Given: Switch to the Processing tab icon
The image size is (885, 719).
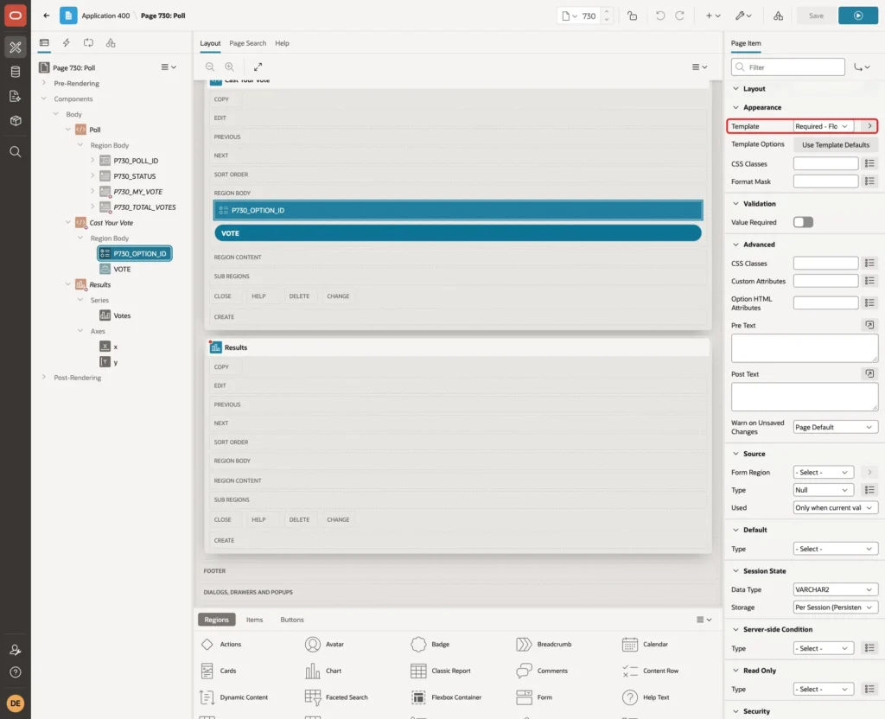Looking at the screenshot, I should (x=88, y=43).
